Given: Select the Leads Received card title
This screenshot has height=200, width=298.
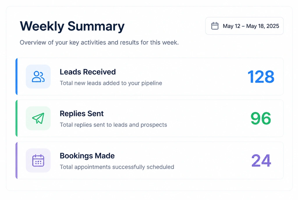Looking at the screenshot, I should [88, 72].
